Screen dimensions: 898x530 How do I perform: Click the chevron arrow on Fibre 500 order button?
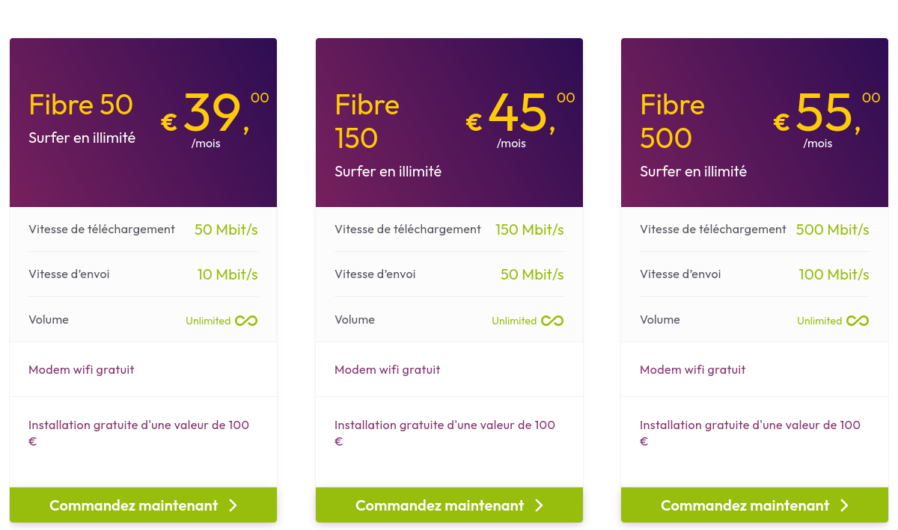click(x=844, y=505)
